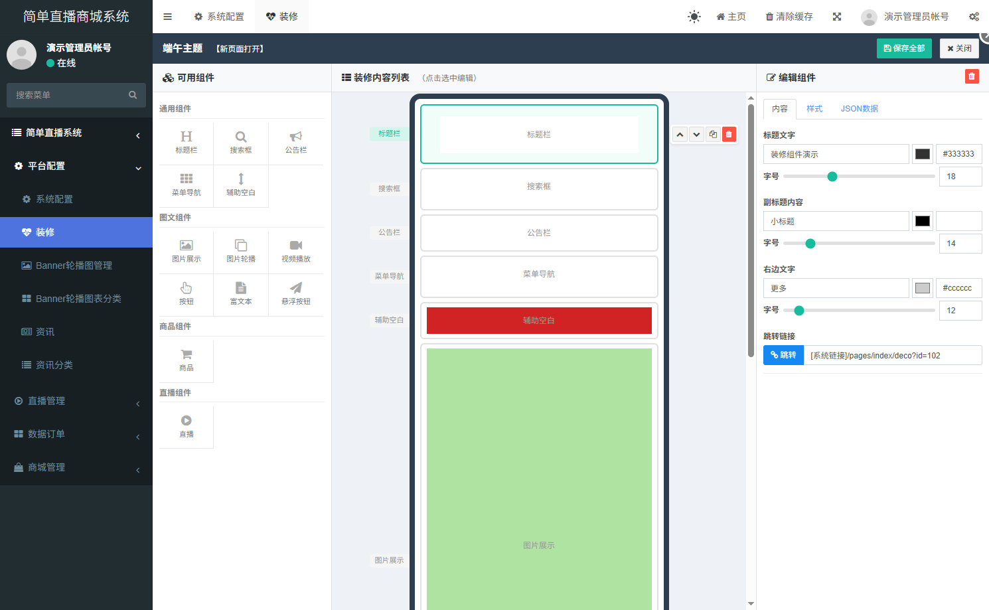Duplicate the selected component

coord(713,134)
